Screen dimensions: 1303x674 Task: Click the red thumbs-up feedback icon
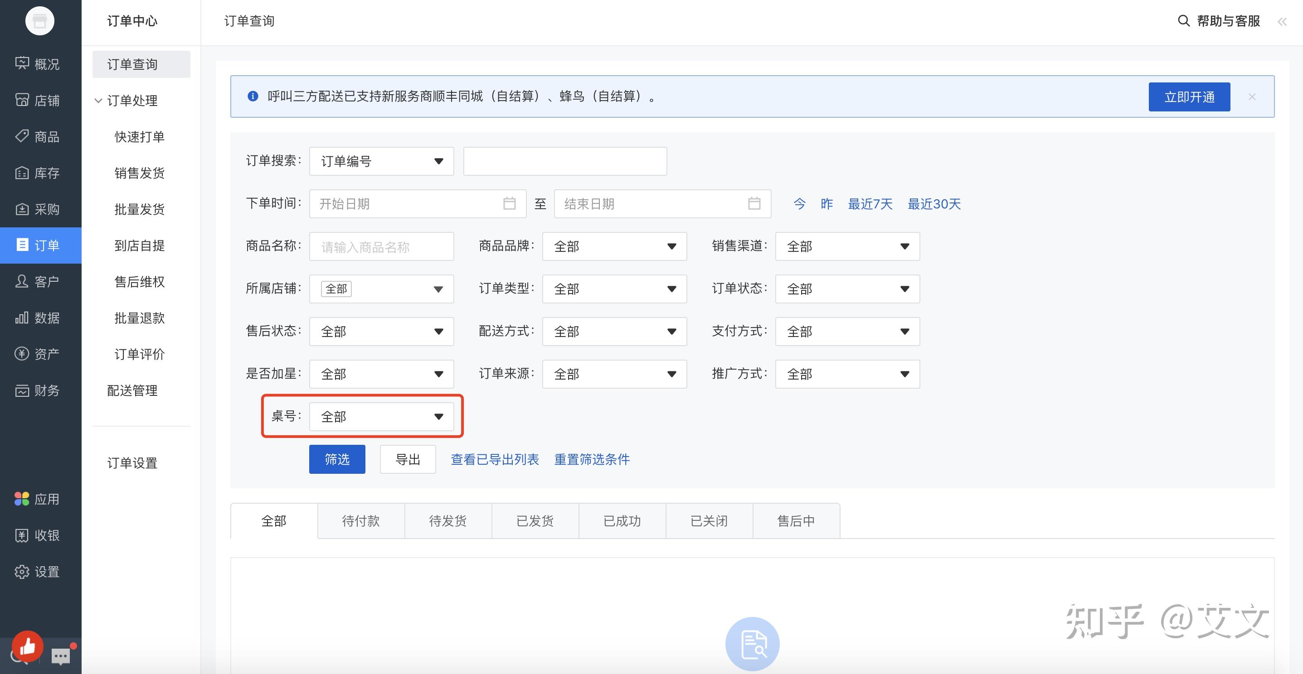27,646
